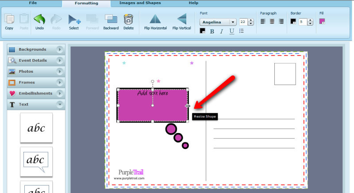Open the Images and Shapes tab
The width and height of the screenshot is (354, 193).
[x=140, y=3]
